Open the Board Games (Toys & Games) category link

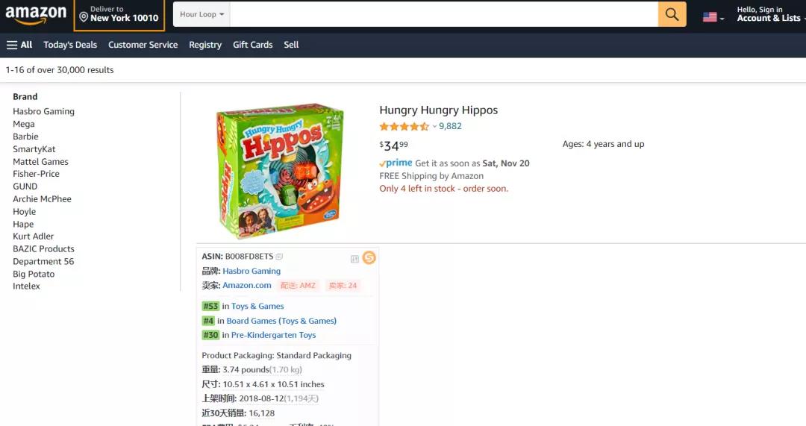[281, 321]
